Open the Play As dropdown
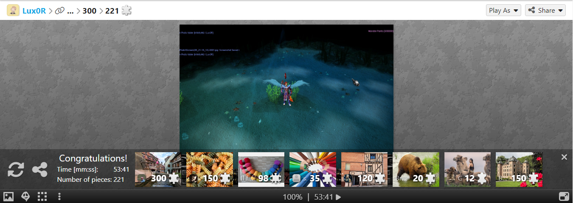The image size is (573, 203). point(503,10)
